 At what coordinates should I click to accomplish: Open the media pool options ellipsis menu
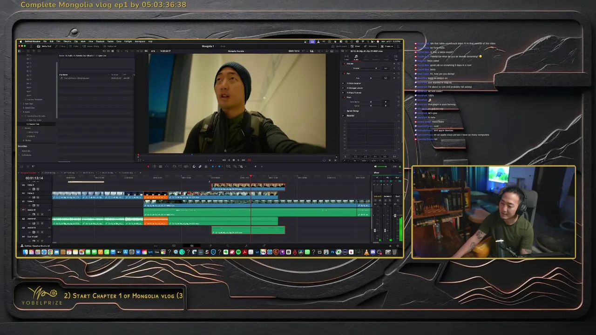(x=132, y=51)
